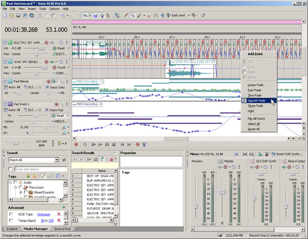Viewport: 308px width, 239px height.
Task: Select the Paint brush tool
Action: [139, 15]
